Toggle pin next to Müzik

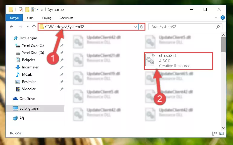click(62, 74)
